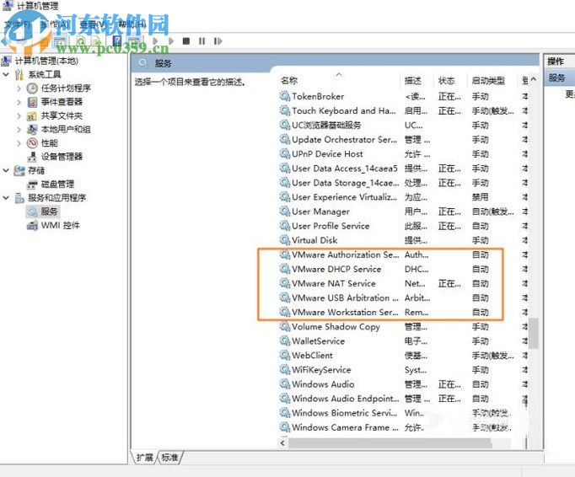Click the 共享文件夹 icon in the tree
This screenshot has height=477, width=575.
pyautogui.click(x=32, y=115)
